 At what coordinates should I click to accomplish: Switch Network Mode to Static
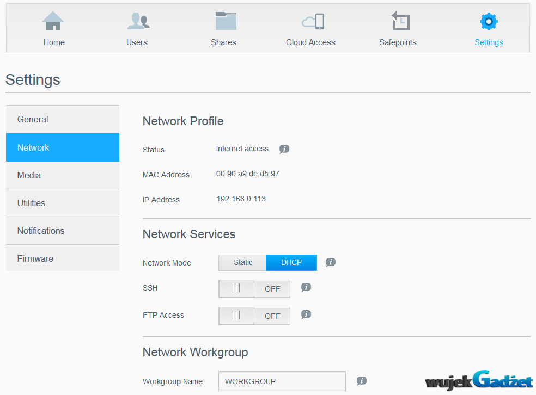(x=242, y=263)
